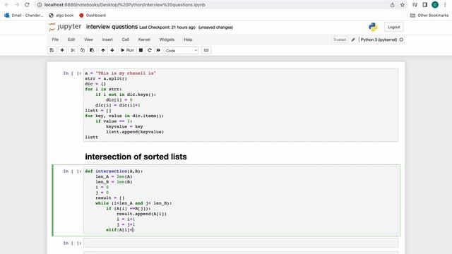This screenshot has width=452, height=254.
Task: Click the browser forward arrow
Action: pos(17,5)
